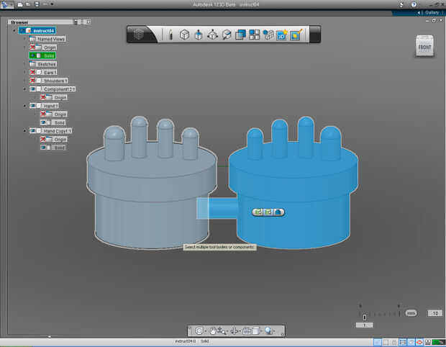The image size is (446, 347).
Task: Show the Origin under Hand Copy1:1
Action: coord(43,139)
